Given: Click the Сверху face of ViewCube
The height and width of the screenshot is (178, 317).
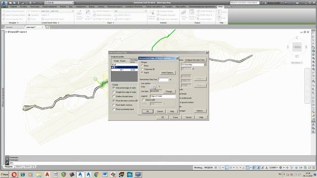Looking at the screenshot, I should pos(297,47).
